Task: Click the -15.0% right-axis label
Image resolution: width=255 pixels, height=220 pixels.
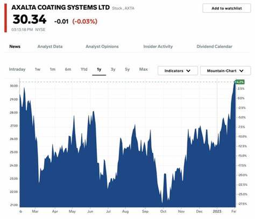Action: [242, 156]
